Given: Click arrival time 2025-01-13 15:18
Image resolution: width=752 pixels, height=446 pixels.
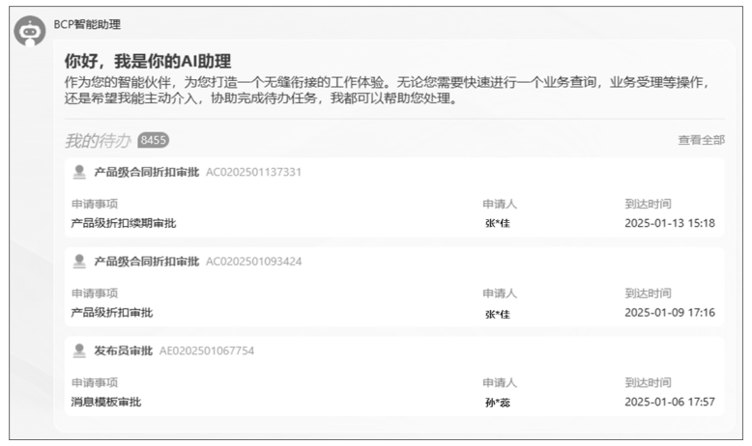Looking at the screenshot, I should coord(670,223).
